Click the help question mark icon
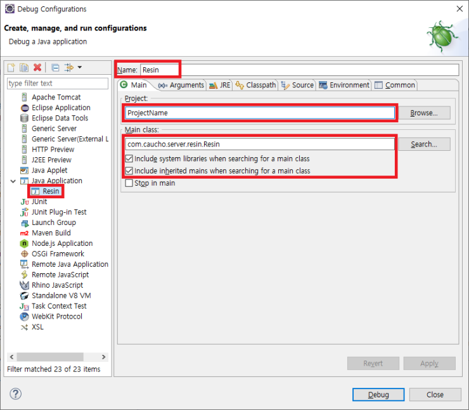Screen dimensions: 469x410 16,394
